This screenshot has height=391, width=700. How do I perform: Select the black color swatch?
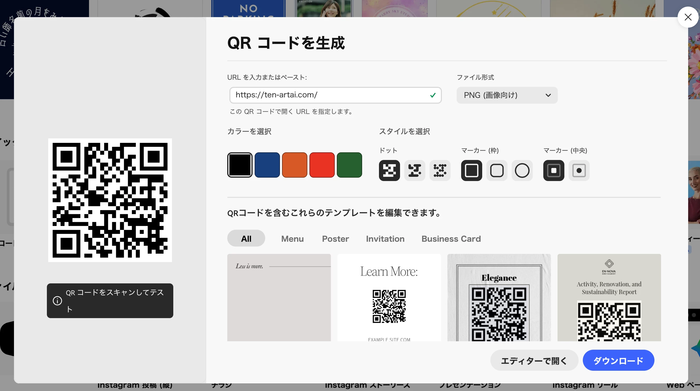(x=240, y=165)
